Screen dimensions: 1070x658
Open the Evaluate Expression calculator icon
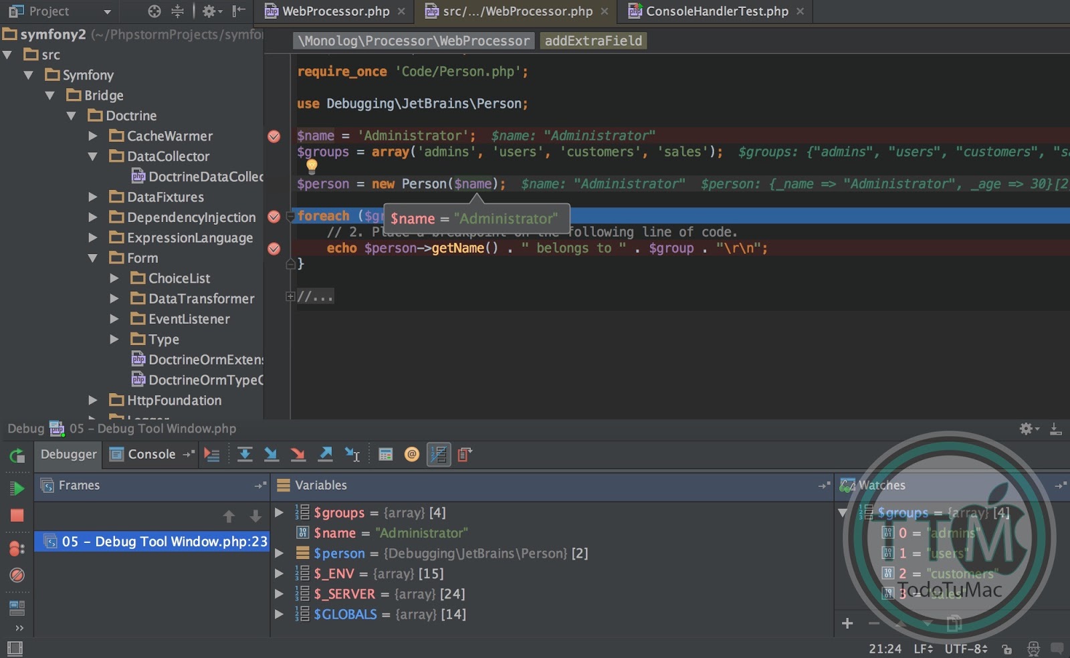point(386,455)
